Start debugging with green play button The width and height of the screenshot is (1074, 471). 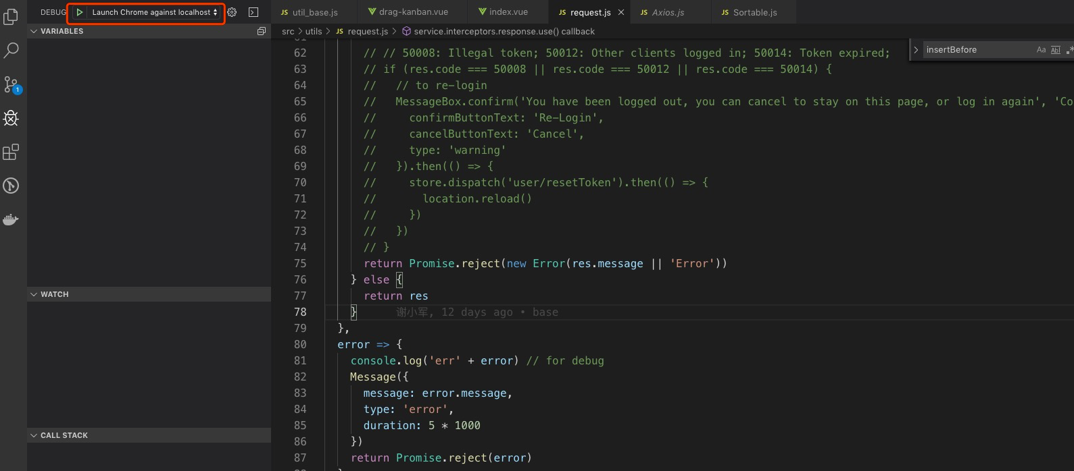[79, 12]
